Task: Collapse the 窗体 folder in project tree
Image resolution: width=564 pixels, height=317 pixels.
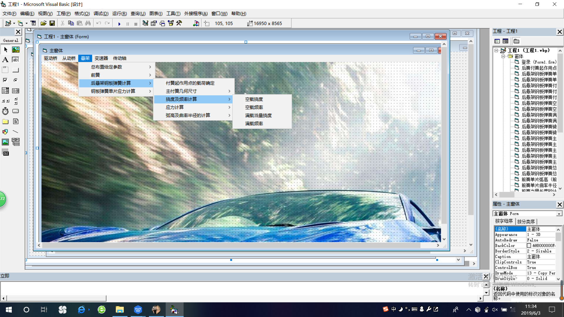Action: click(503, 56)
